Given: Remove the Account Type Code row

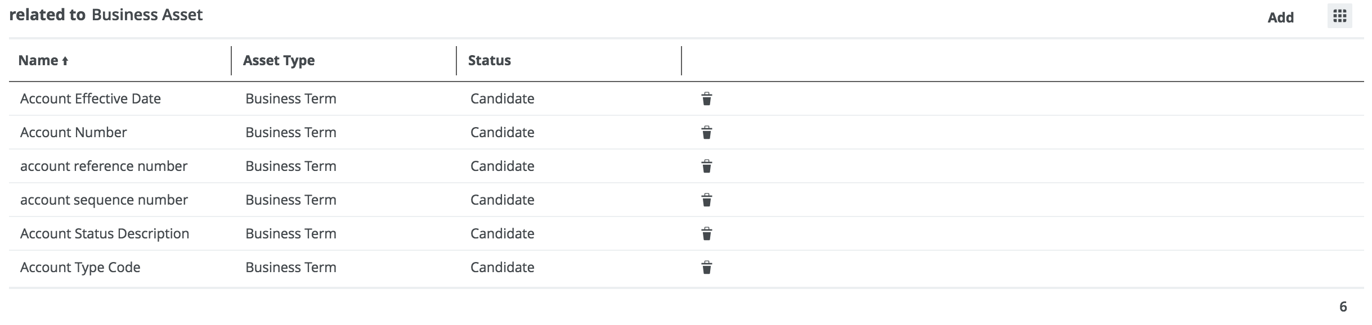Looking at the screenshot, I should 707,268.
